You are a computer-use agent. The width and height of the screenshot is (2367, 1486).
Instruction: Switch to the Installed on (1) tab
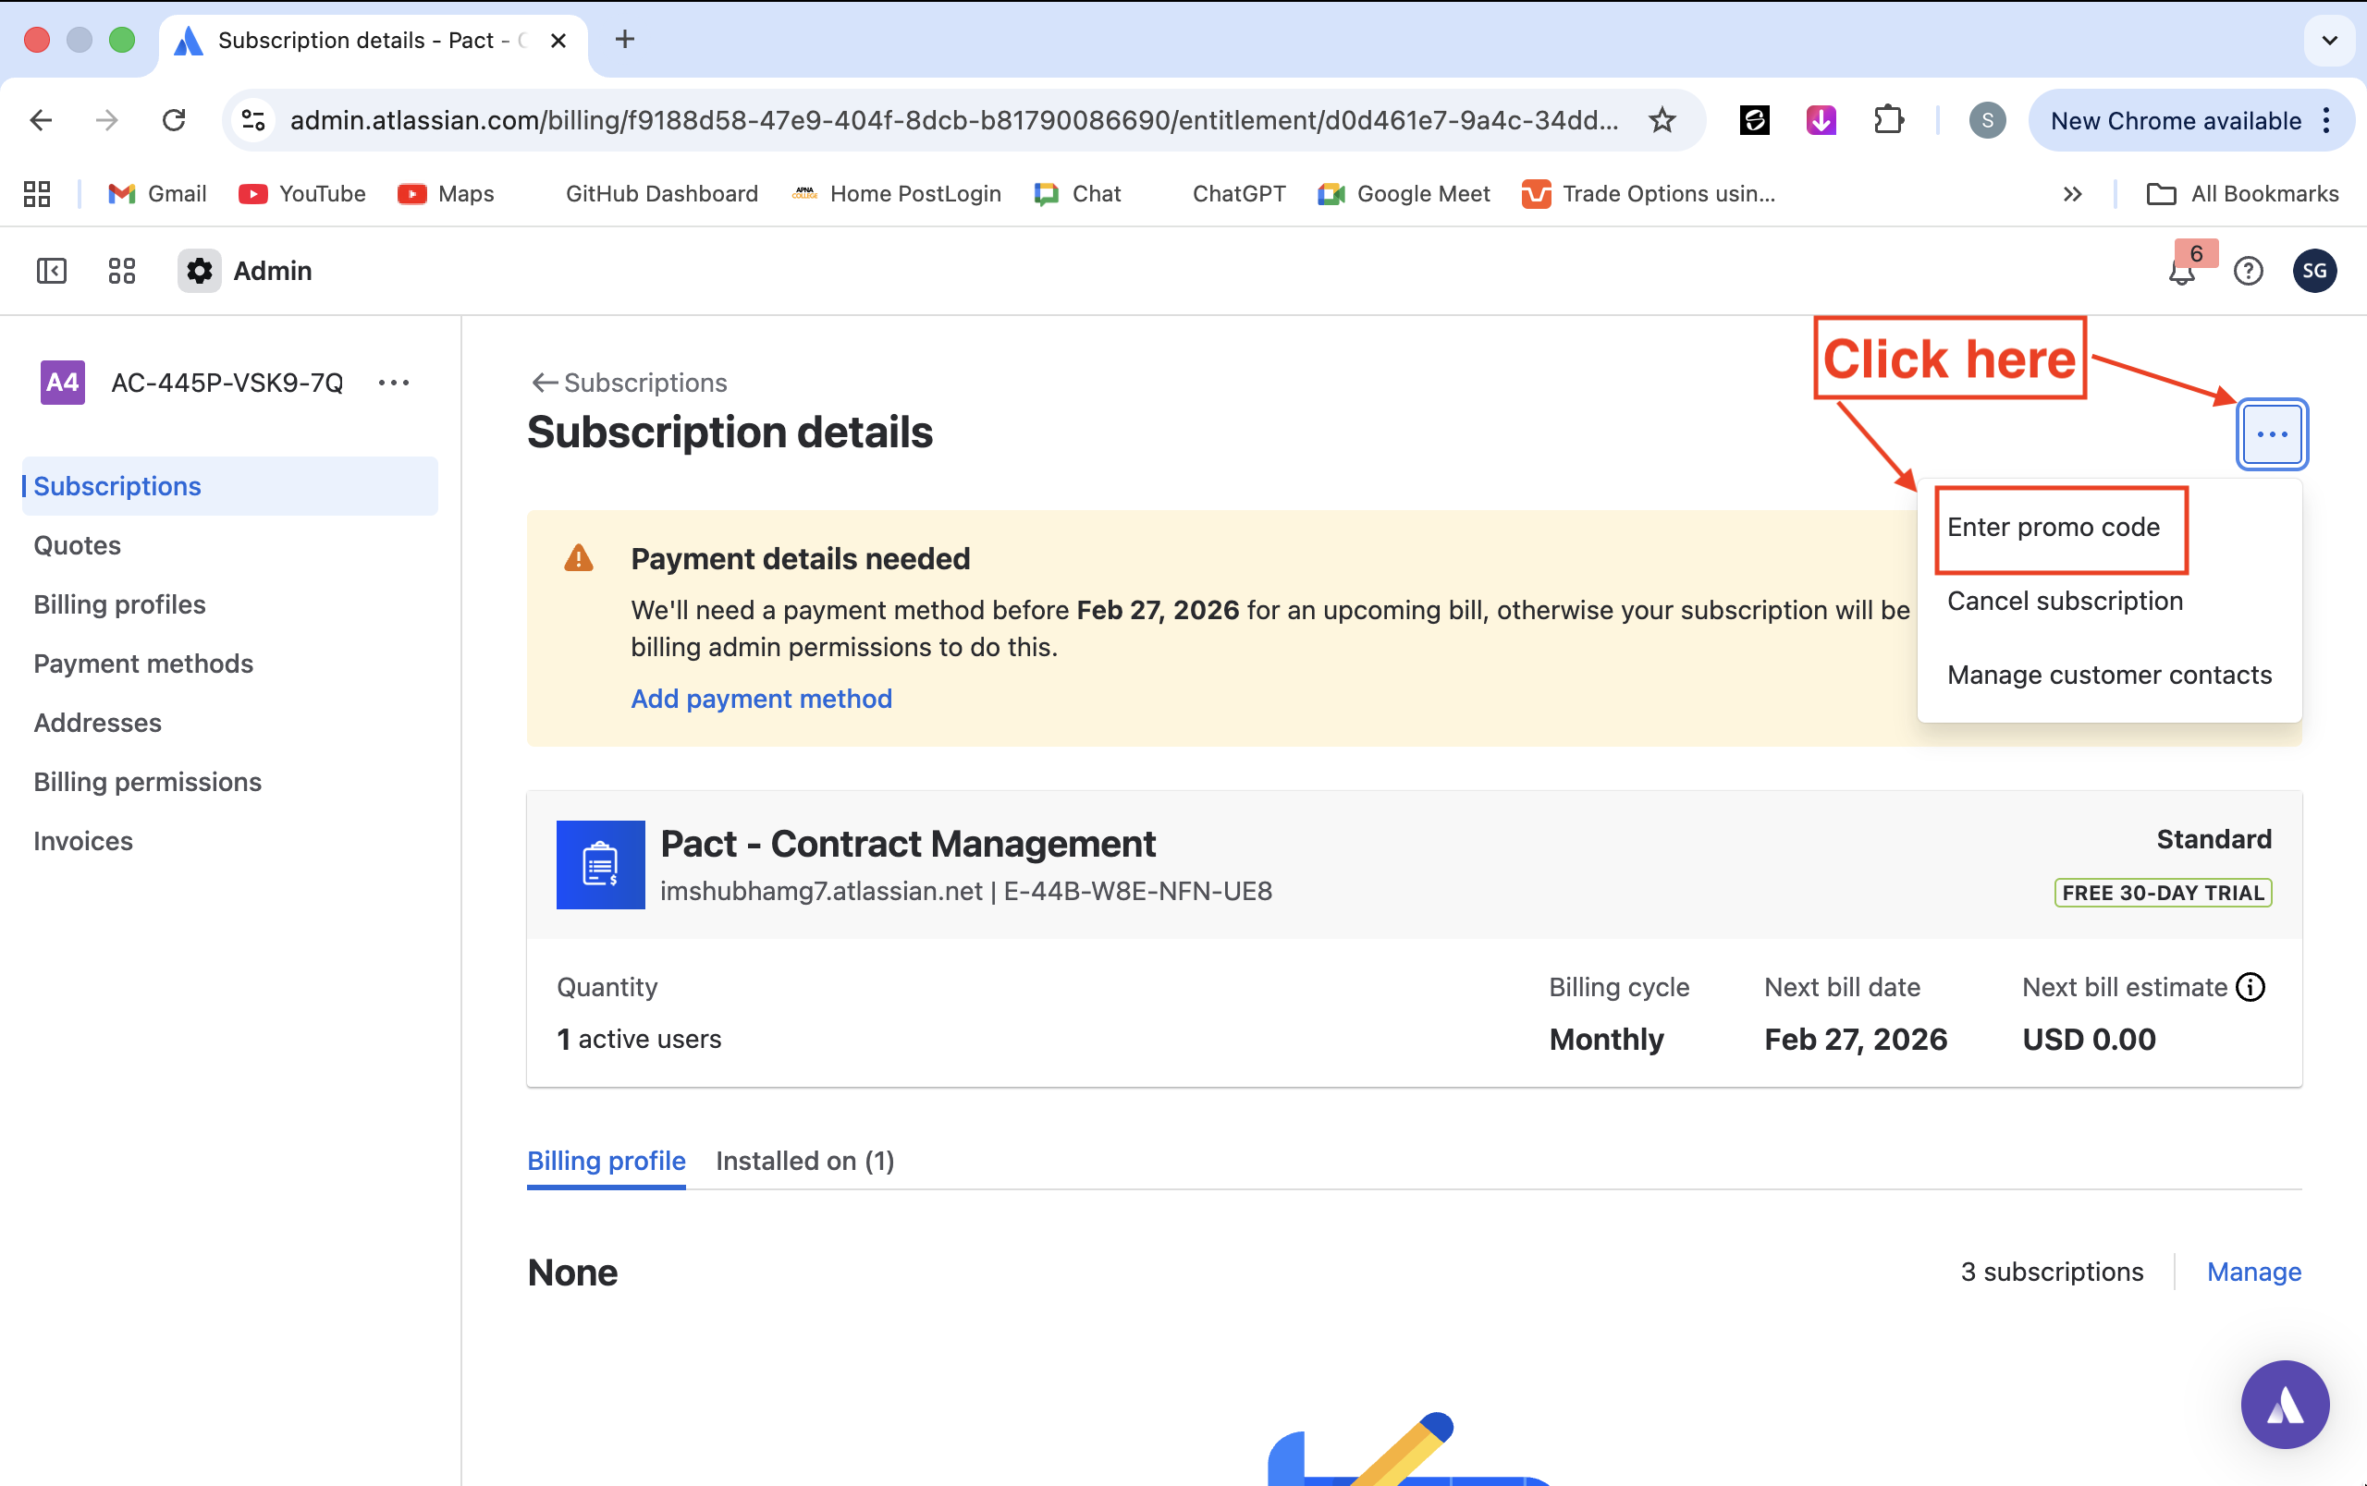(804, 1161)
